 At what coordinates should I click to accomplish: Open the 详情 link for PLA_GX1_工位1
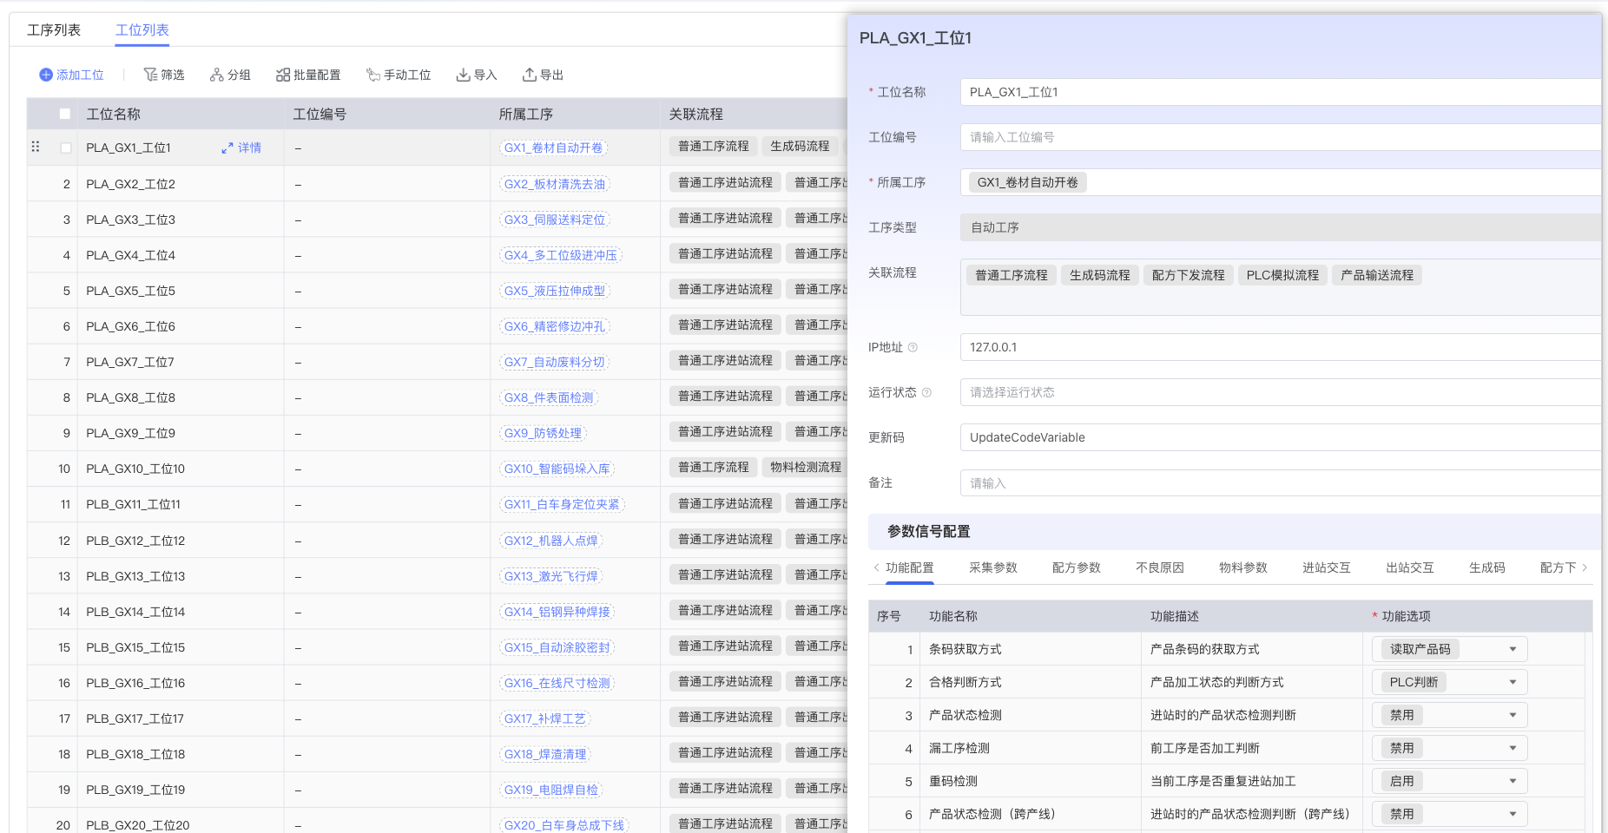click(x=241, y=148)
